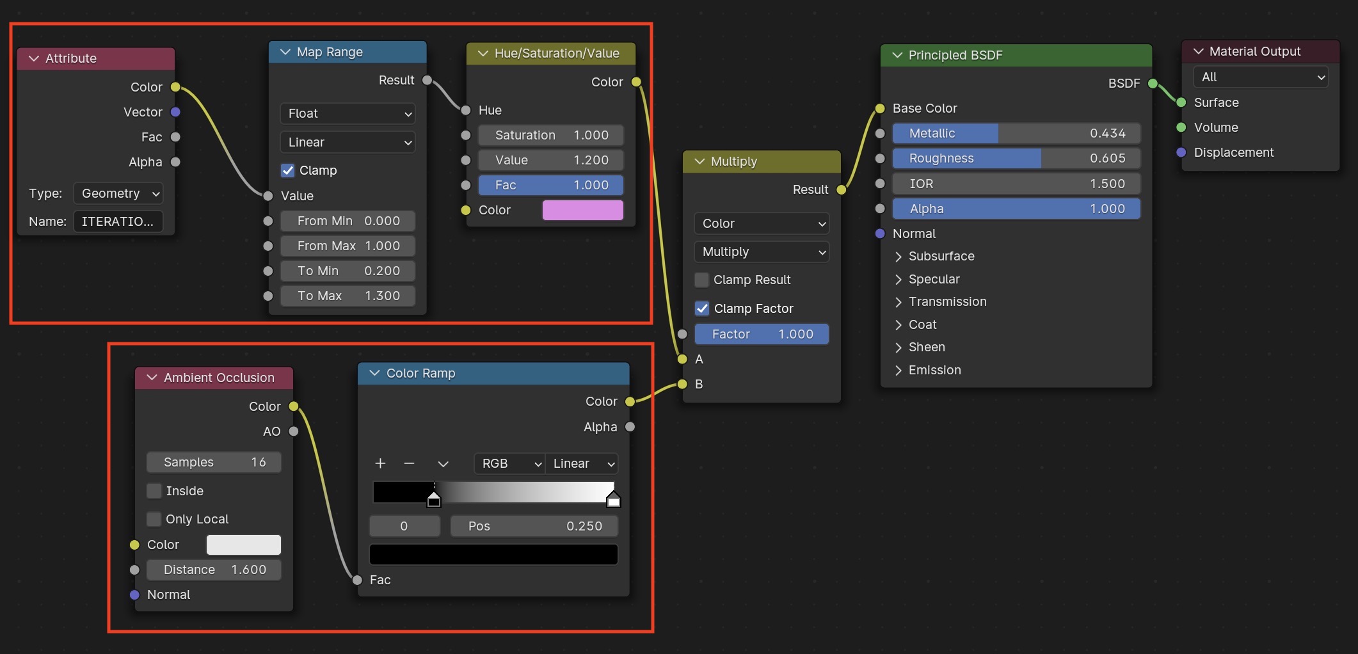Click the Roughness slider in Principled BSDF

pyautogui.click(x=1016, y=158)
